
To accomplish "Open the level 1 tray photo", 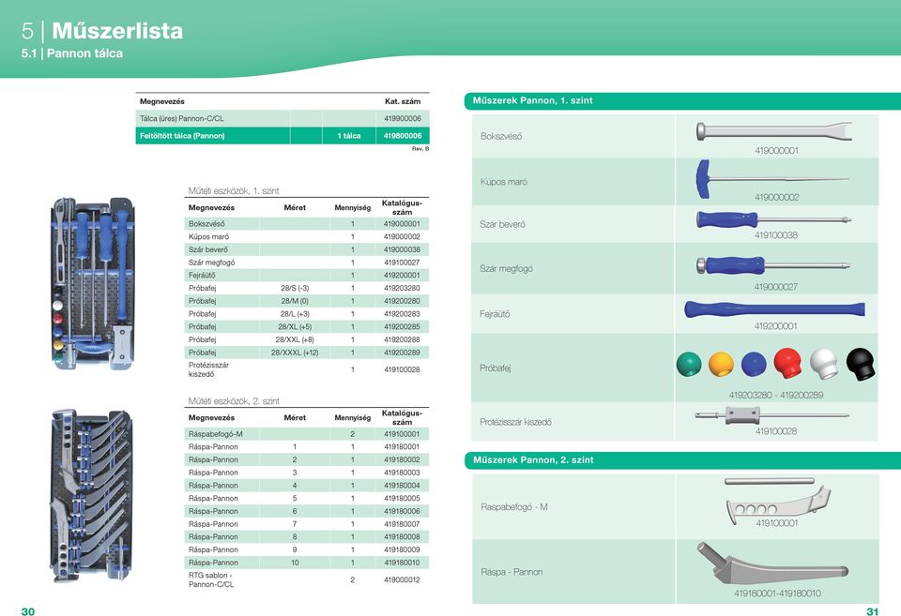I will [x=93, y=283].
